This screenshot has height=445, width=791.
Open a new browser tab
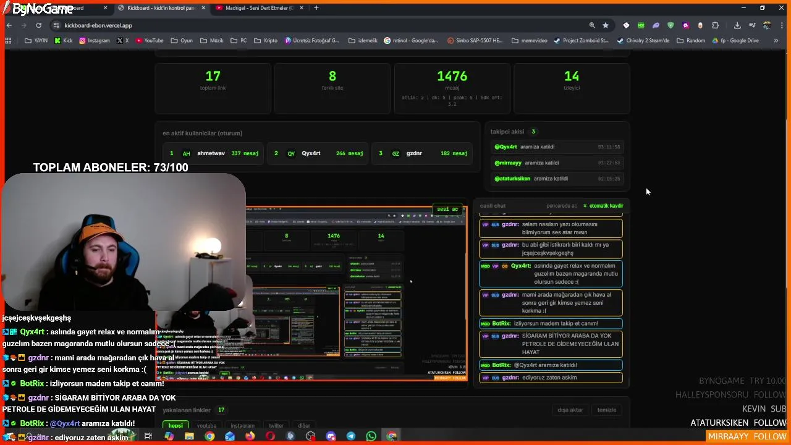[x=316, y=8]
